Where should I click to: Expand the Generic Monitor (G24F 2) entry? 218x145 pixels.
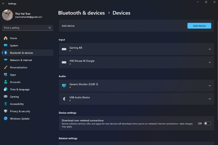click(210, 86)
